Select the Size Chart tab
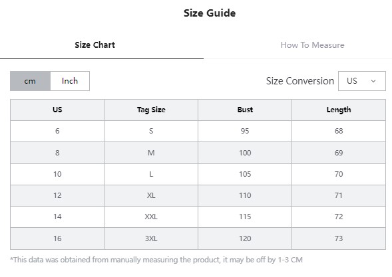The image size is (392, 277). [95, 45]
